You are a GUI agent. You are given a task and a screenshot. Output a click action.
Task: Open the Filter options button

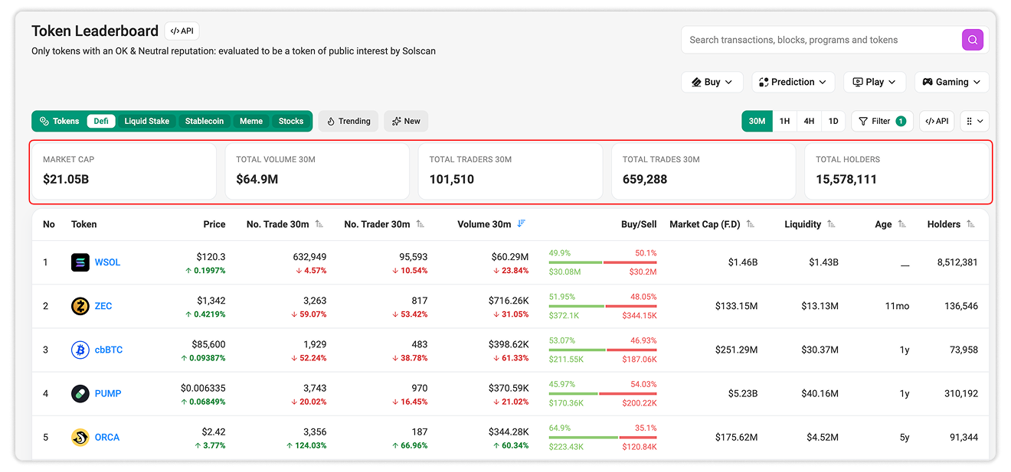coord(882,121)
